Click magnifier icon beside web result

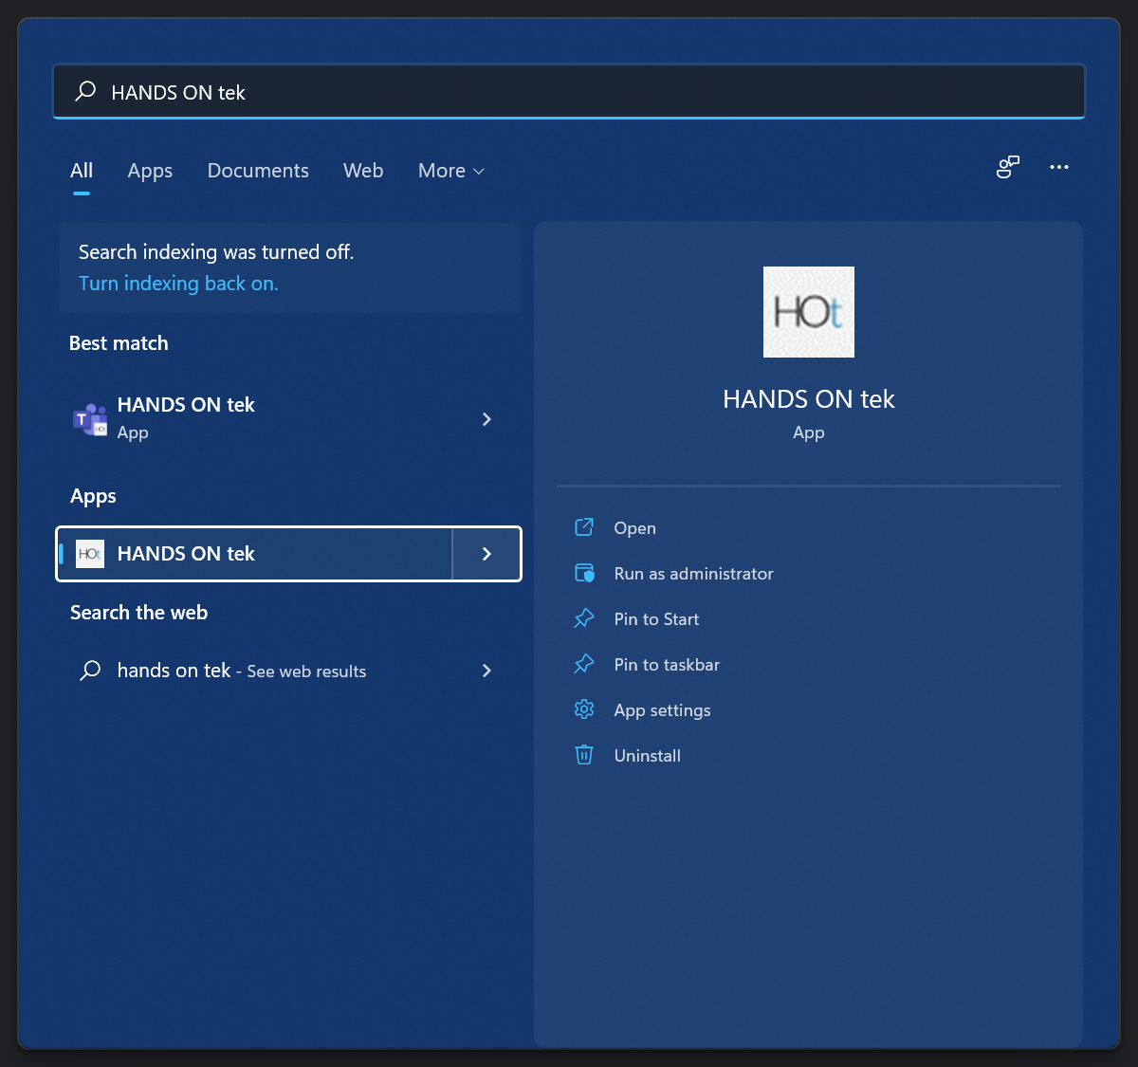point(90,671)
